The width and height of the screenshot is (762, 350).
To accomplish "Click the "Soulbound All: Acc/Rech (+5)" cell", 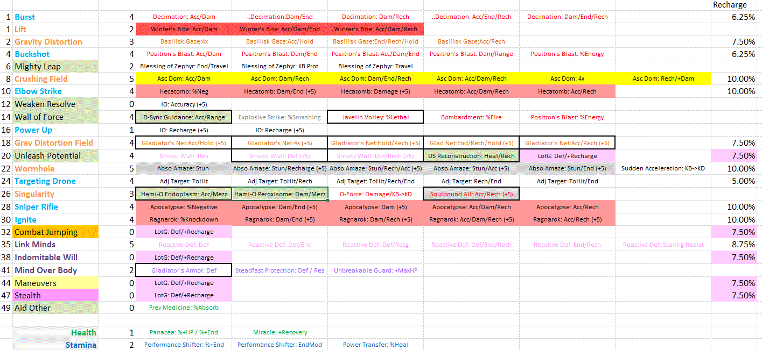I will point(471,194).
